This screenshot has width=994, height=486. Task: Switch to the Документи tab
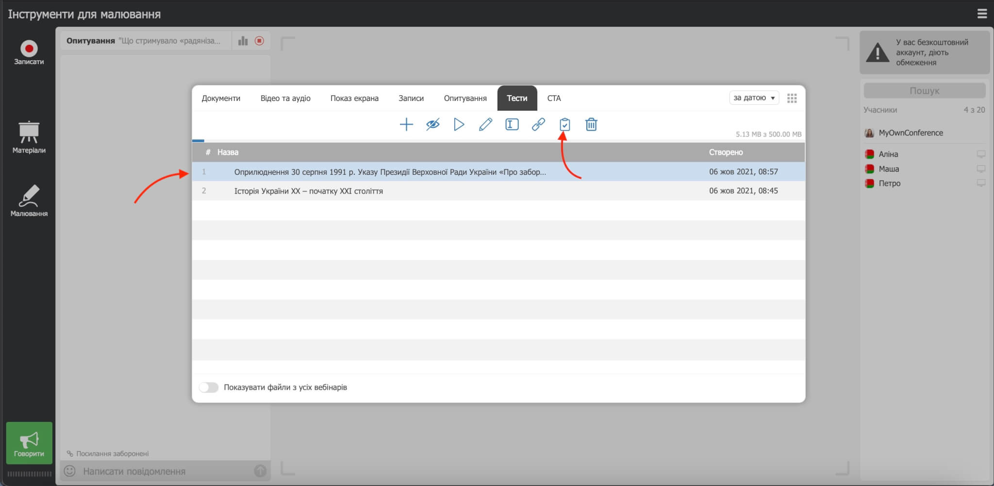221,99
